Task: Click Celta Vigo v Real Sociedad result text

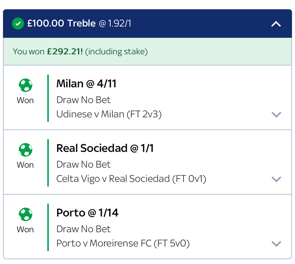Action: pyautogui.click(x=131, y=179)
